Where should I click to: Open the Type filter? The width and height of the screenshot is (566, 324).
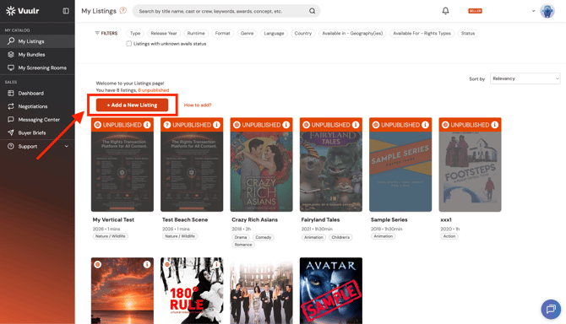[135, 33]
